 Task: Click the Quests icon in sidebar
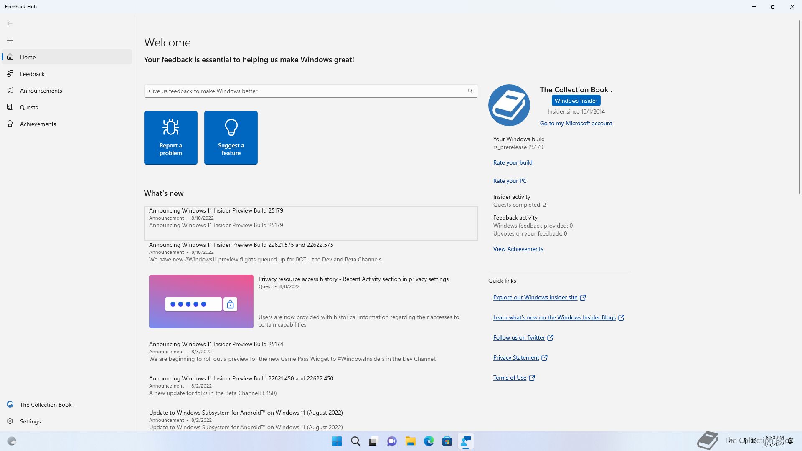(x=10, y=107)
